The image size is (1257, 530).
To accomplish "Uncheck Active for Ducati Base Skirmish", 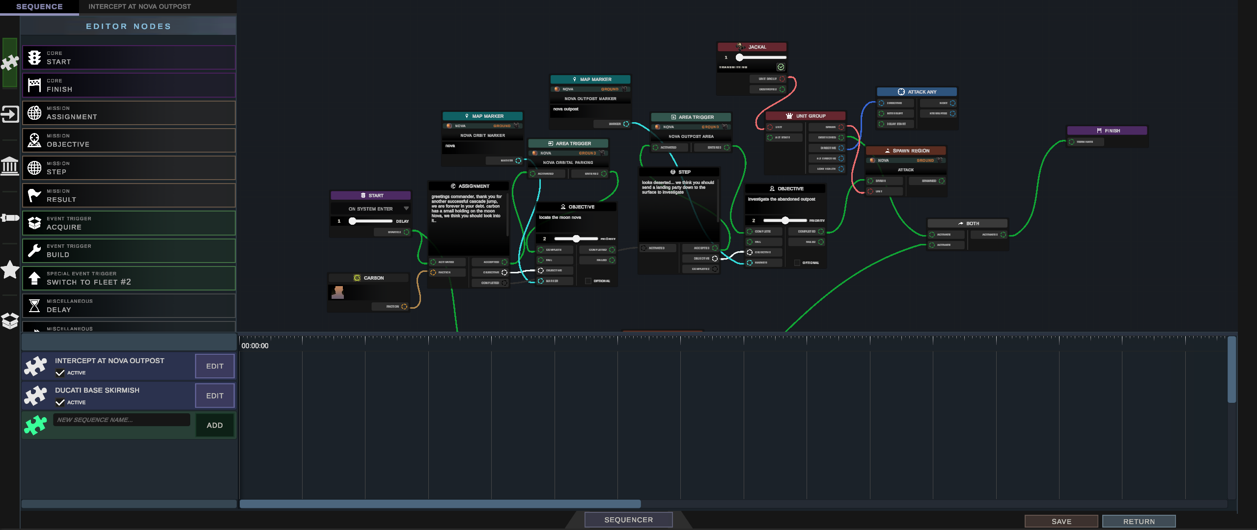I will click(x=60, y=402).
